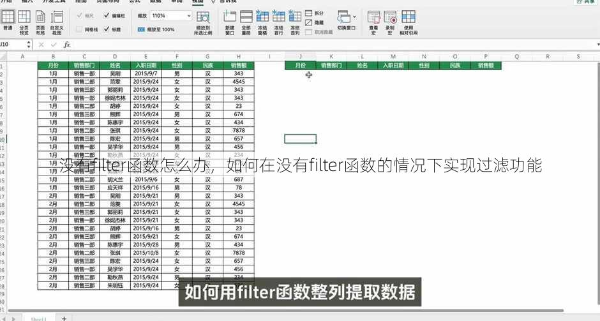This screenshot has height=321, width=600.
Task: Click inside the formula bar input
Action: tap(333, 45)
